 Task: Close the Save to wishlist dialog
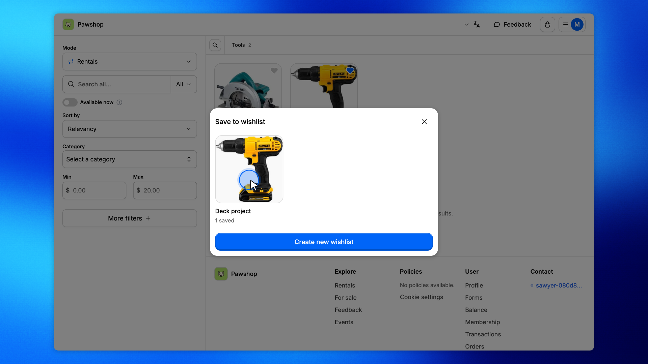coord(424,122)
